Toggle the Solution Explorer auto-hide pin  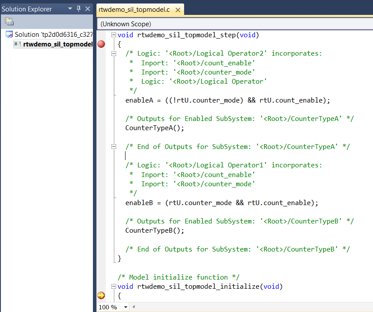(78, 9)
